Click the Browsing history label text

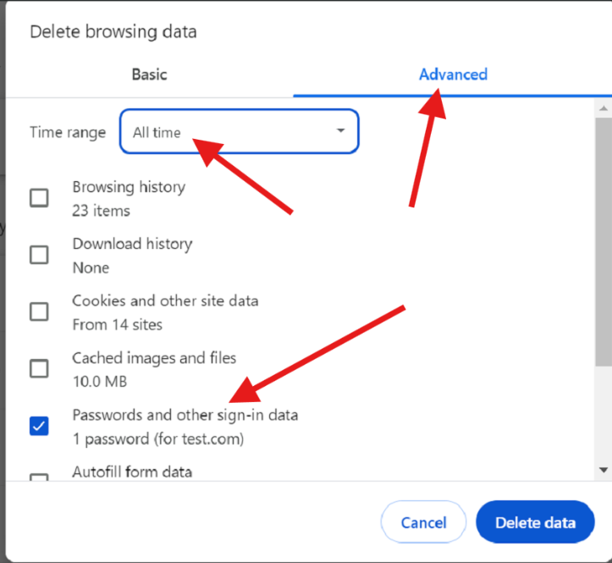click(129, 187)
